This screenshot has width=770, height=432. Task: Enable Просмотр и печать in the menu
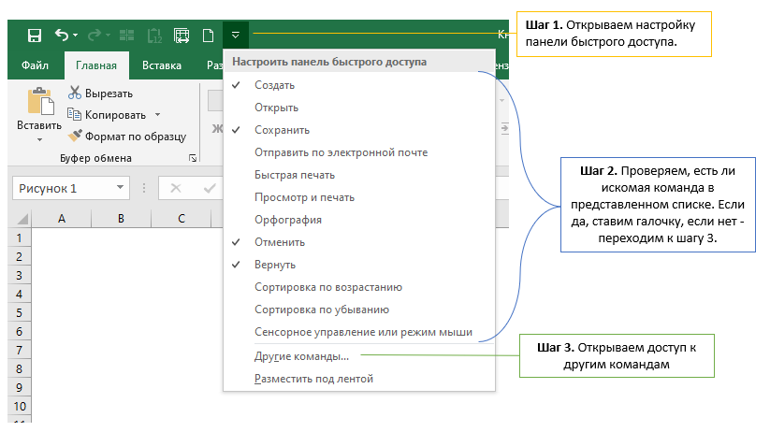pos(359,197)
